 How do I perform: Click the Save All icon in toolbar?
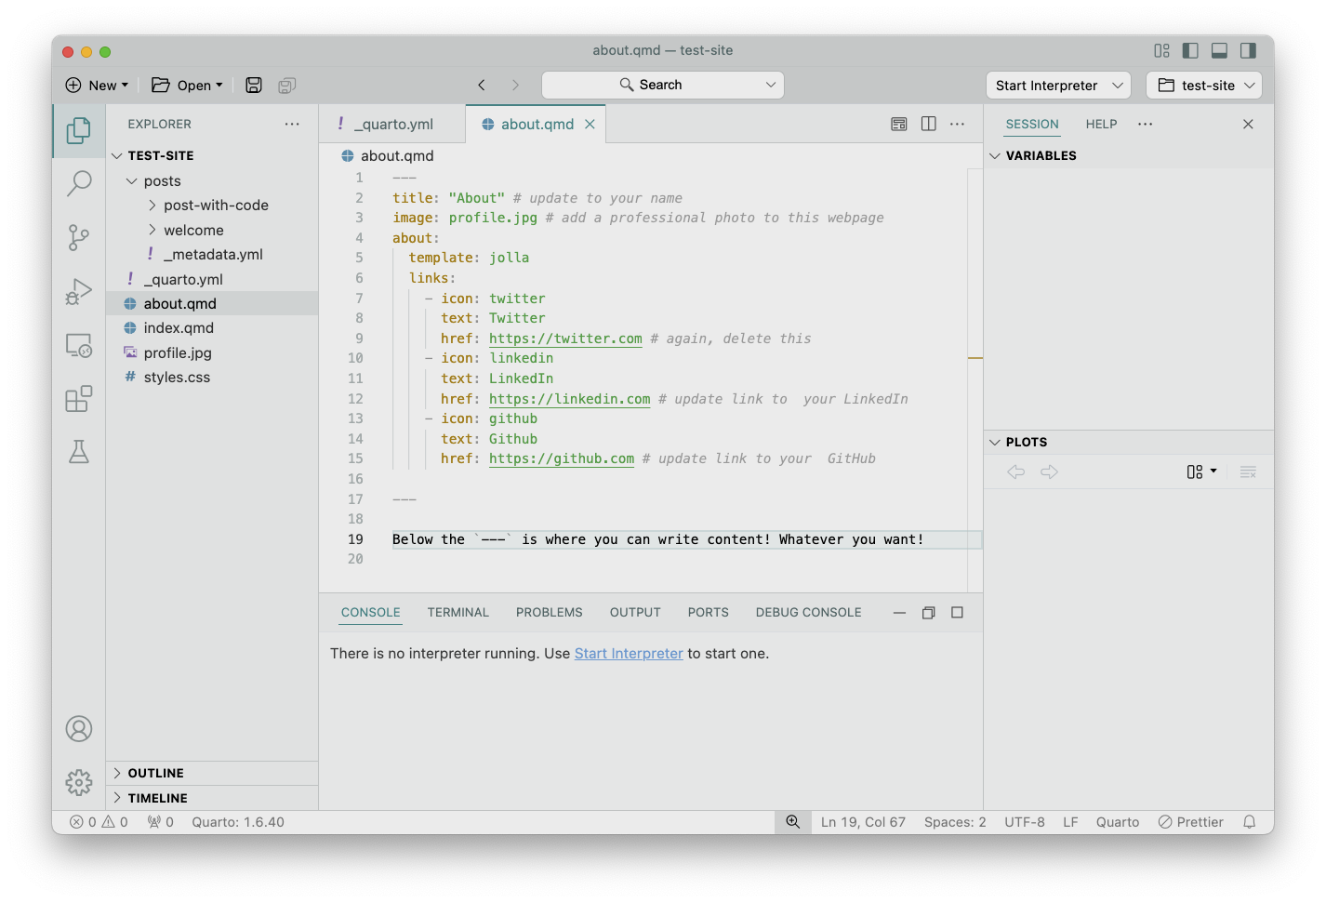[286, 86]
